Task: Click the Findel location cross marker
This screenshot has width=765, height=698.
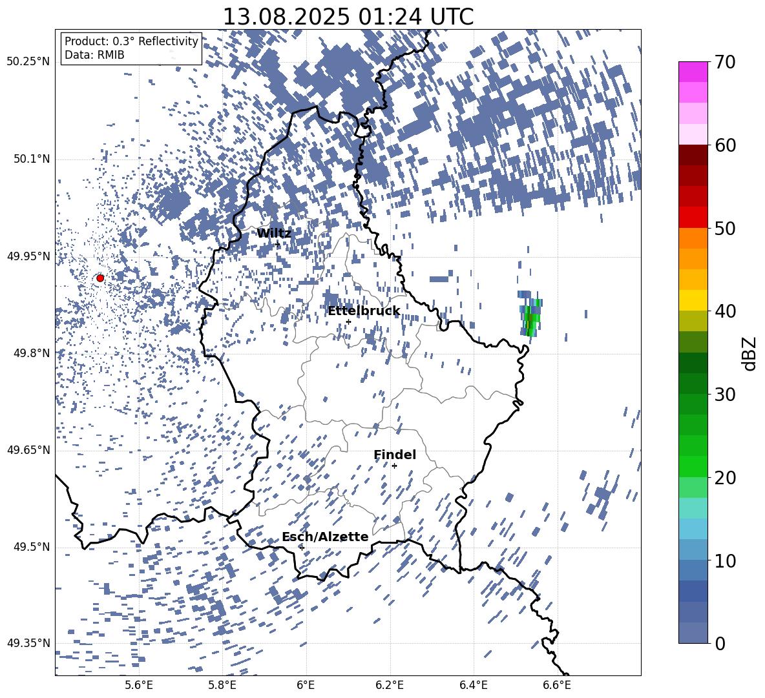Action: 394,466
